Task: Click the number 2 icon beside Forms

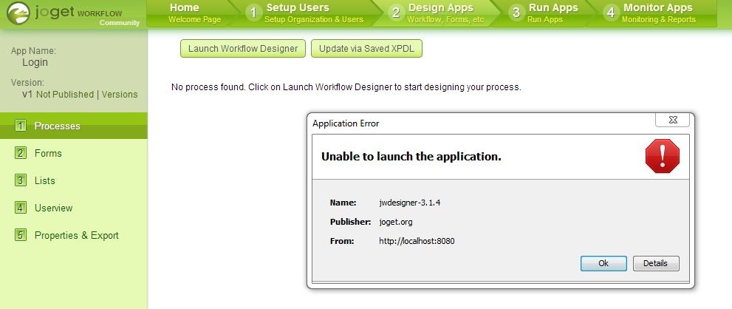Action: [21, 153]
